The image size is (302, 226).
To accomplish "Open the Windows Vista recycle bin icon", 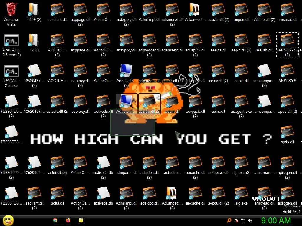I will coord(11,10).
